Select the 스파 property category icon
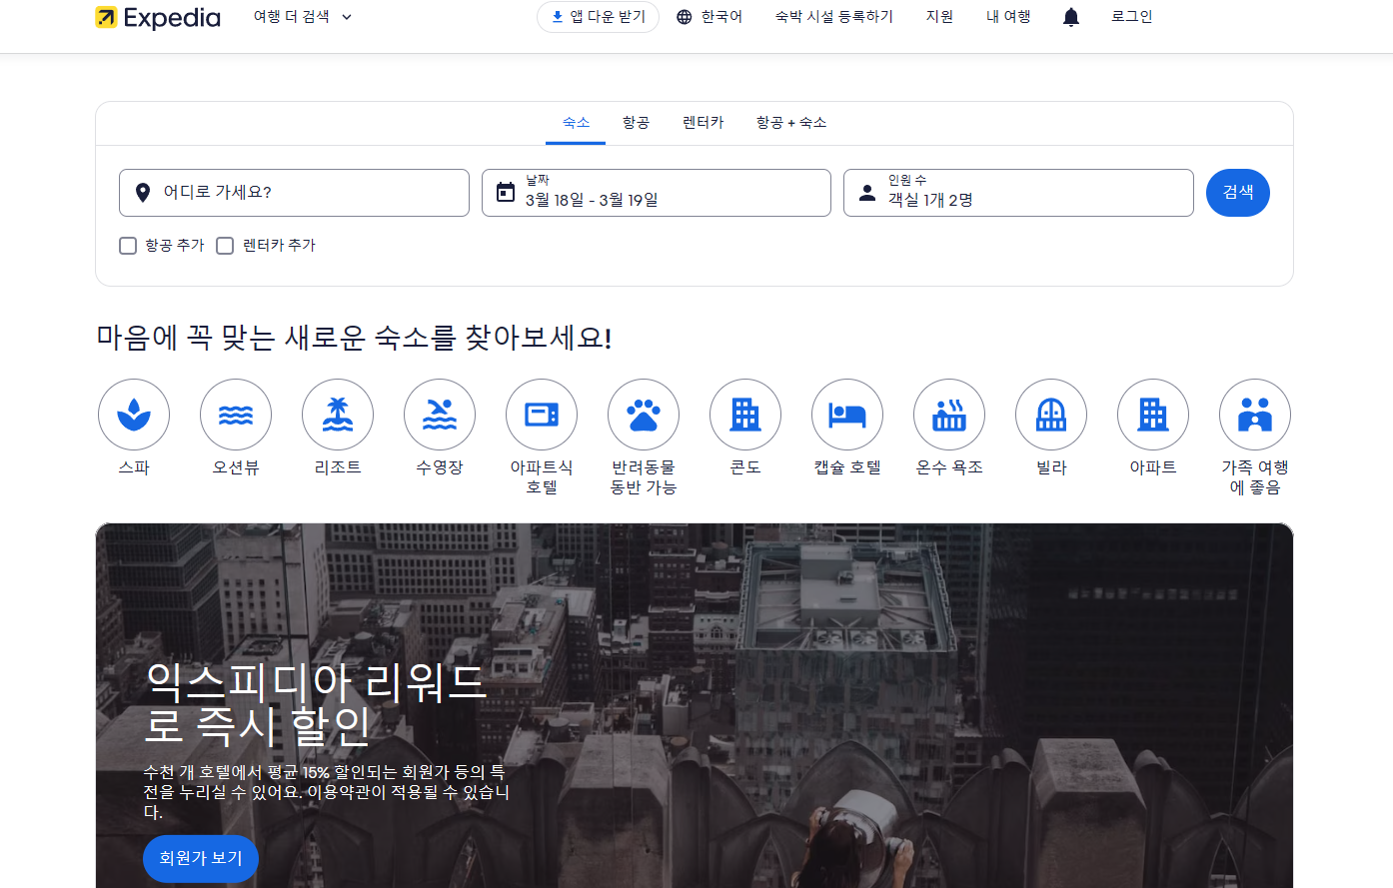Viewport: 1393px width, 888px height. [x=134, y=414]
